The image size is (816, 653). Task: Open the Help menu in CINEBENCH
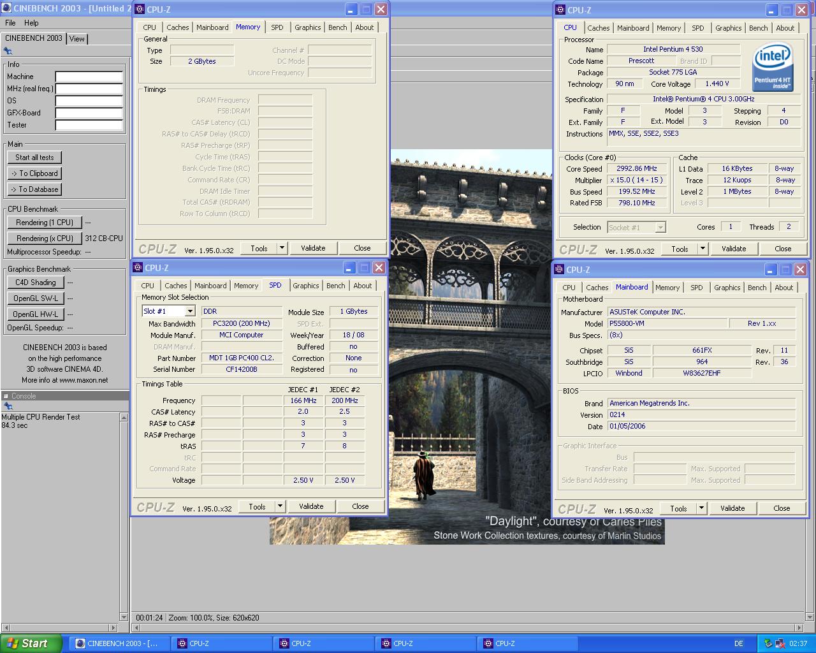(x=31, y=23)
